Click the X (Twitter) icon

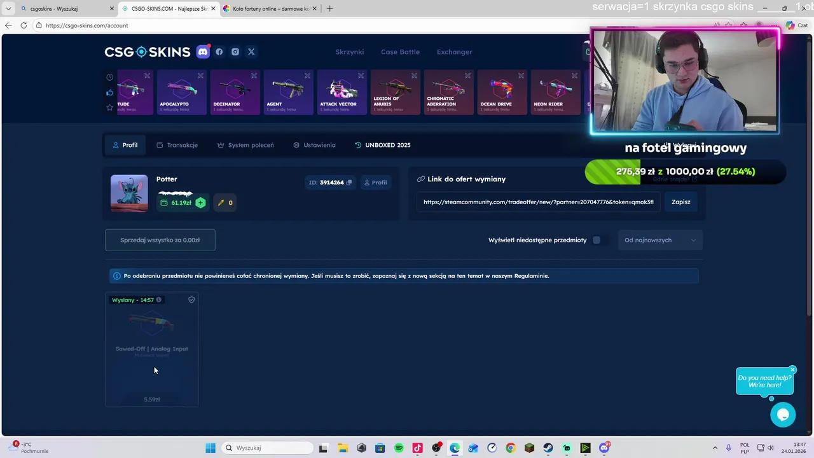(251, 52)
